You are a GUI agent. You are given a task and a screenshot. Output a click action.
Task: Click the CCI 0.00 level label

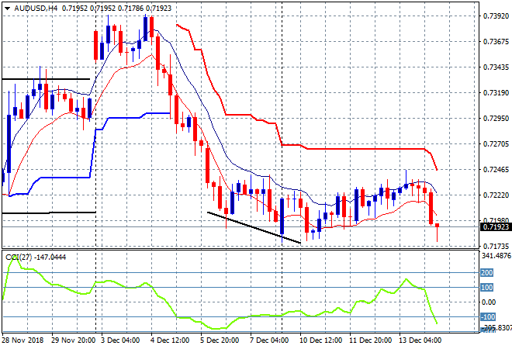pos(489,302)
